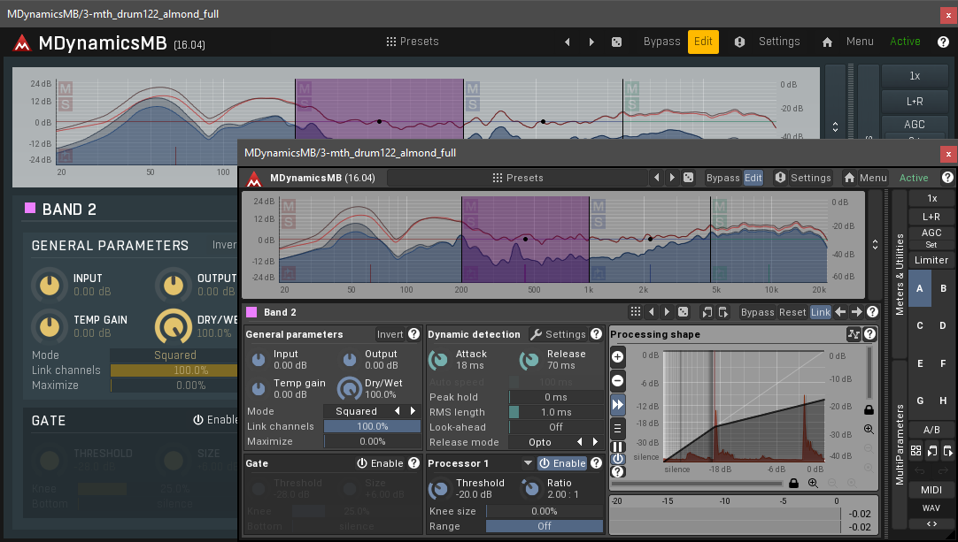The height and width of the screenshot is (542, 958).
Task: Open MultiParameters layout grid icon in sidebar
Action: point(916,451)
